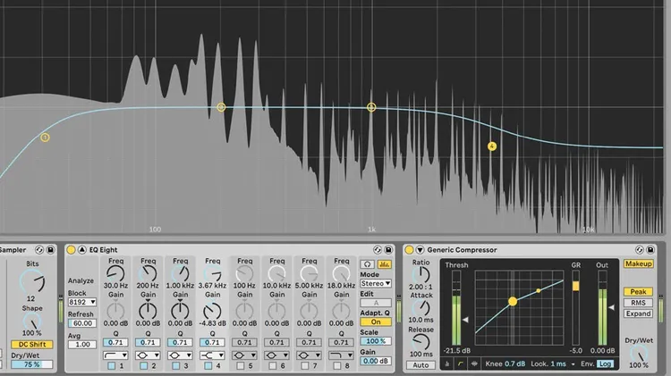Click Sampler device save preset icon
The image size is (671, 376).
point(50,250)
